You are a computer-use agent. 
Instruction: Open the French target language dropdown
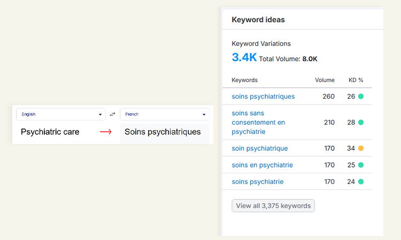click(x=165, y=114)
